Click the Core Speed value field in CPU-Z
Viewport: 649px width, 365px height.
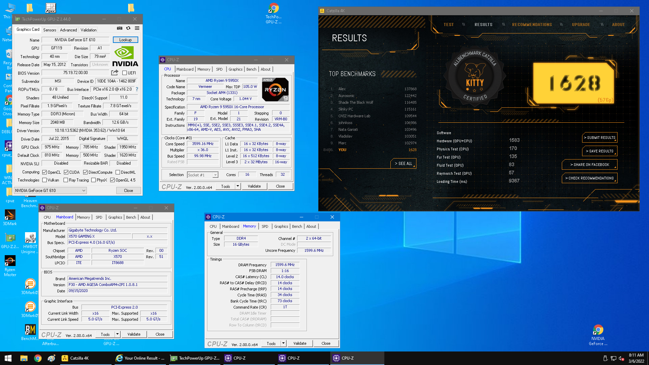coord(203,144)
